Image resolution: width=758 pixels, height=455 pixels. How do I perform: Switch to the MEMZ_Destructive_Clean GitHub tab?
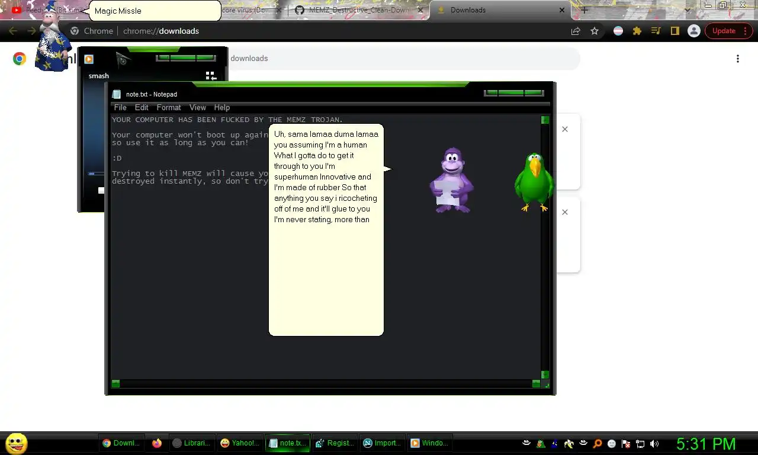359,10
